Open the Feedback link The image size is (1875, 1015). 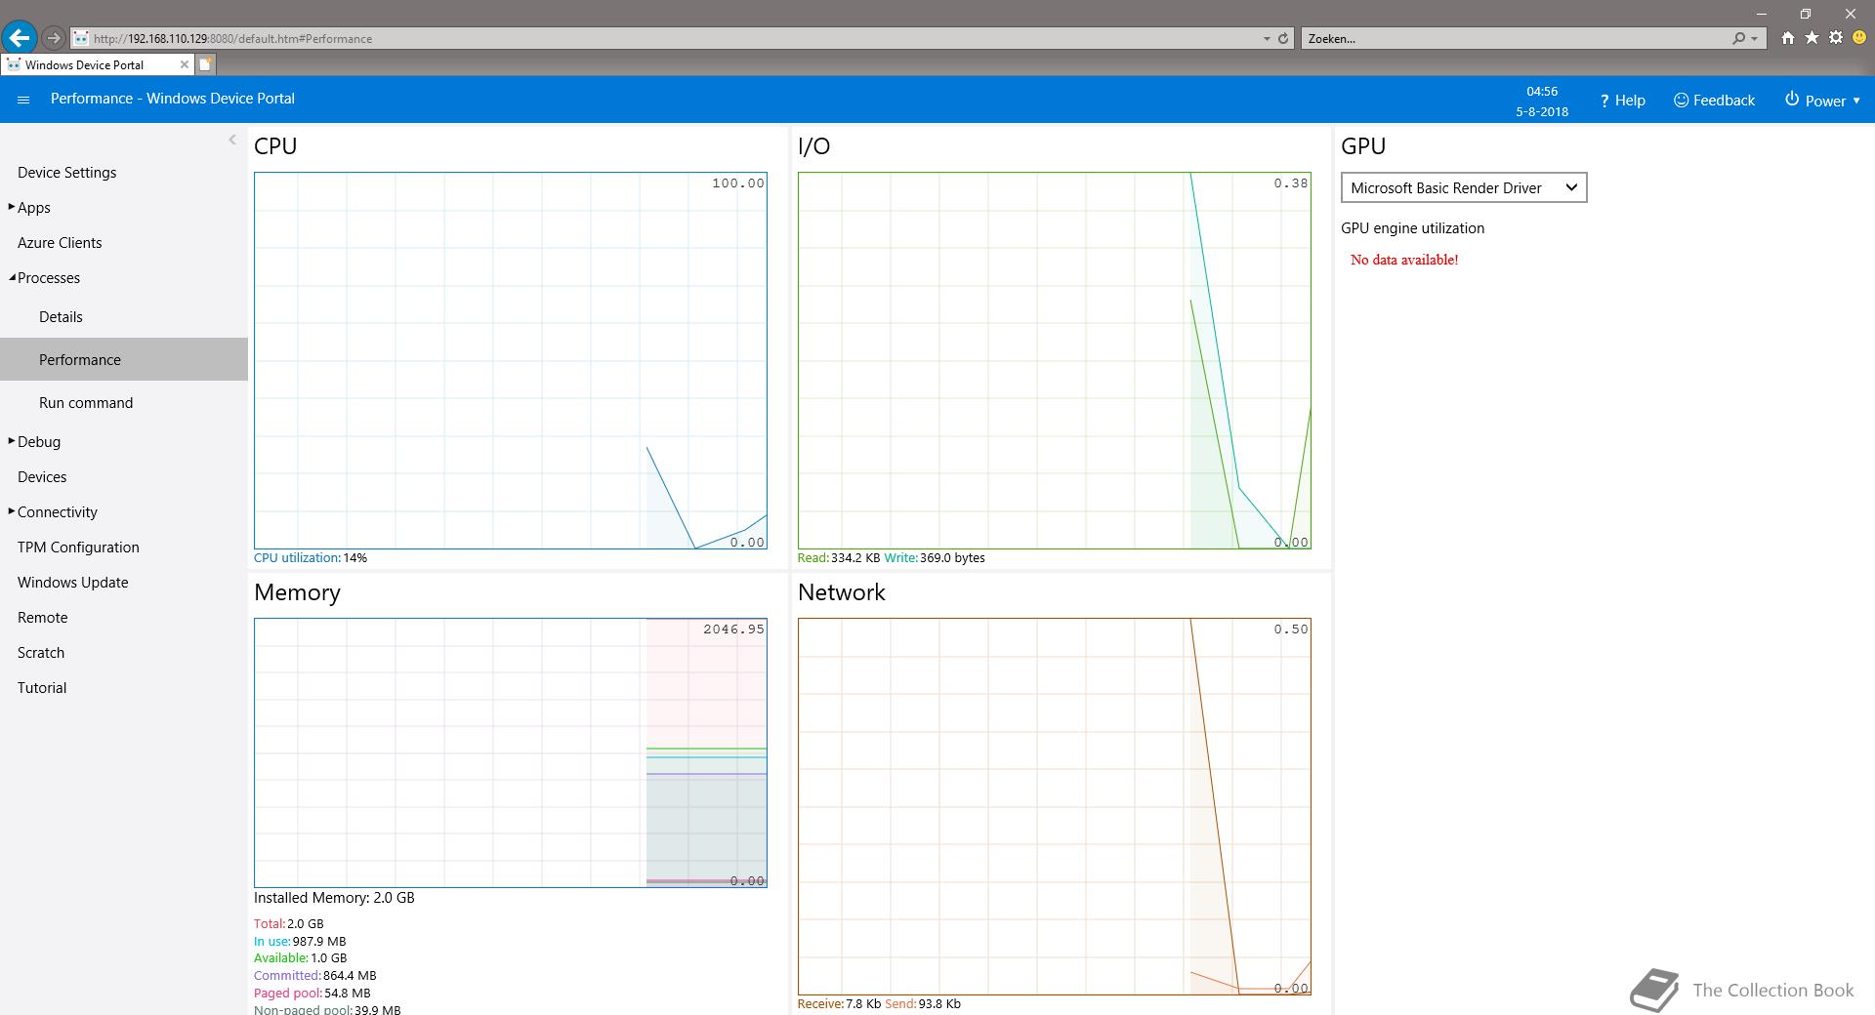pyautogui.click(x=1714, y=101)
